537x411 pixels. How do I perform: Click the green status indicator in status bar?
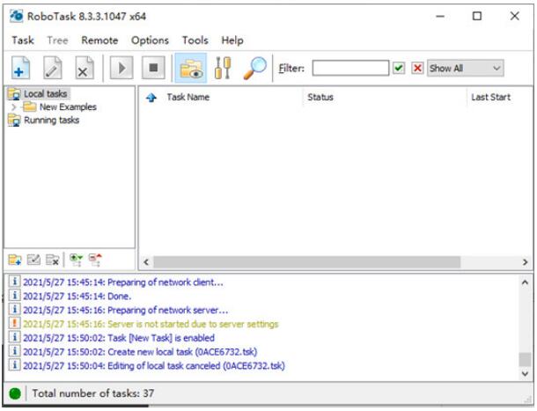point(15,394)
